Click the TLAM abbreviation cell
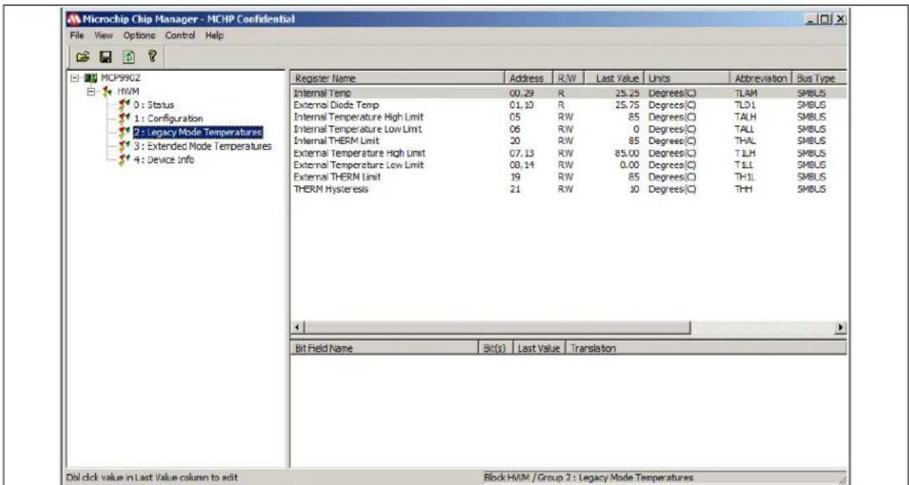The width and height of the screenshot is (909, 485). point(745,93)
